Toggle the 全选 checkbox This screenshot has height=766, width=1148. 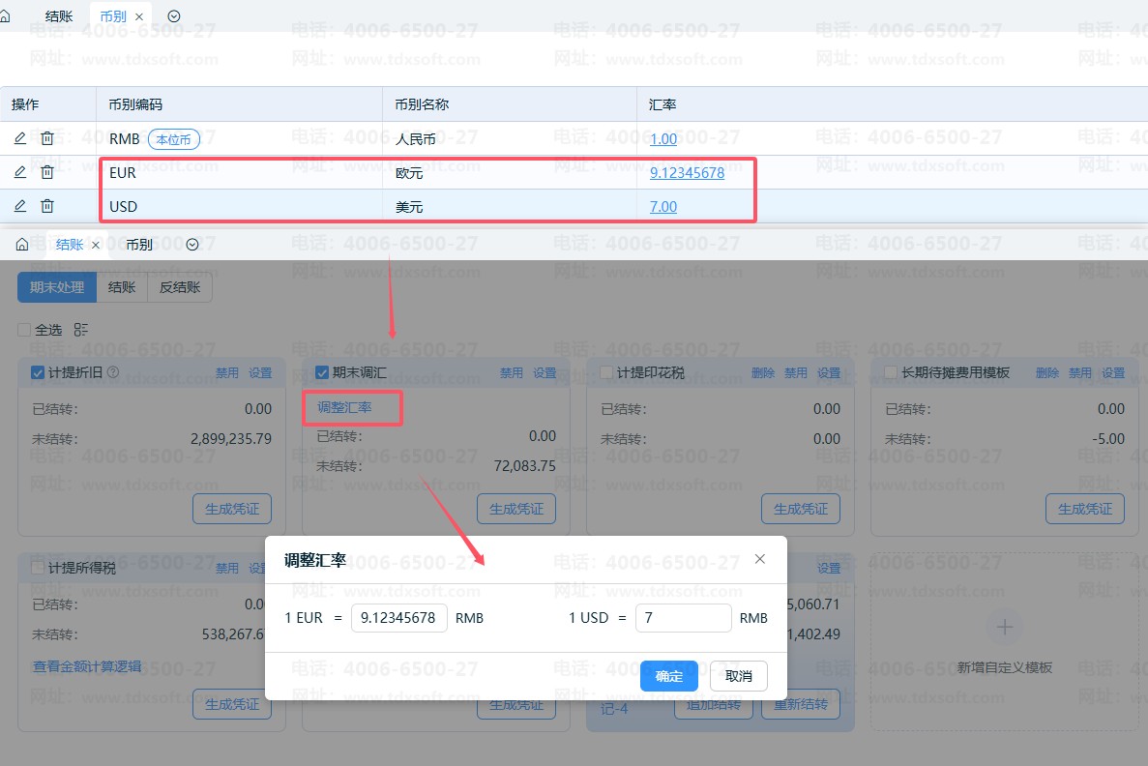click(x=24, y=330)
